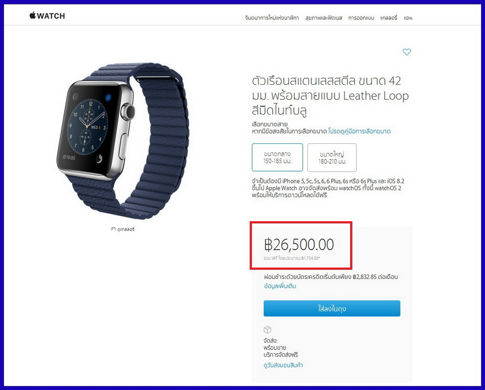This screenshot has width=485, height=390.
Task: Open the ข้อมูลเพิ่มเติม installment info link
Action: (x=280, y=286)
